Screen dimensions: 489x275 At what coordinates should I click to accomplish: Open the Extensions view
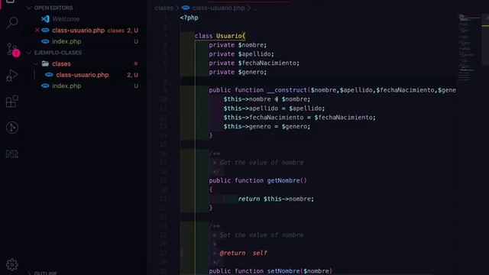pyautogui.click(x=12, y=102)
